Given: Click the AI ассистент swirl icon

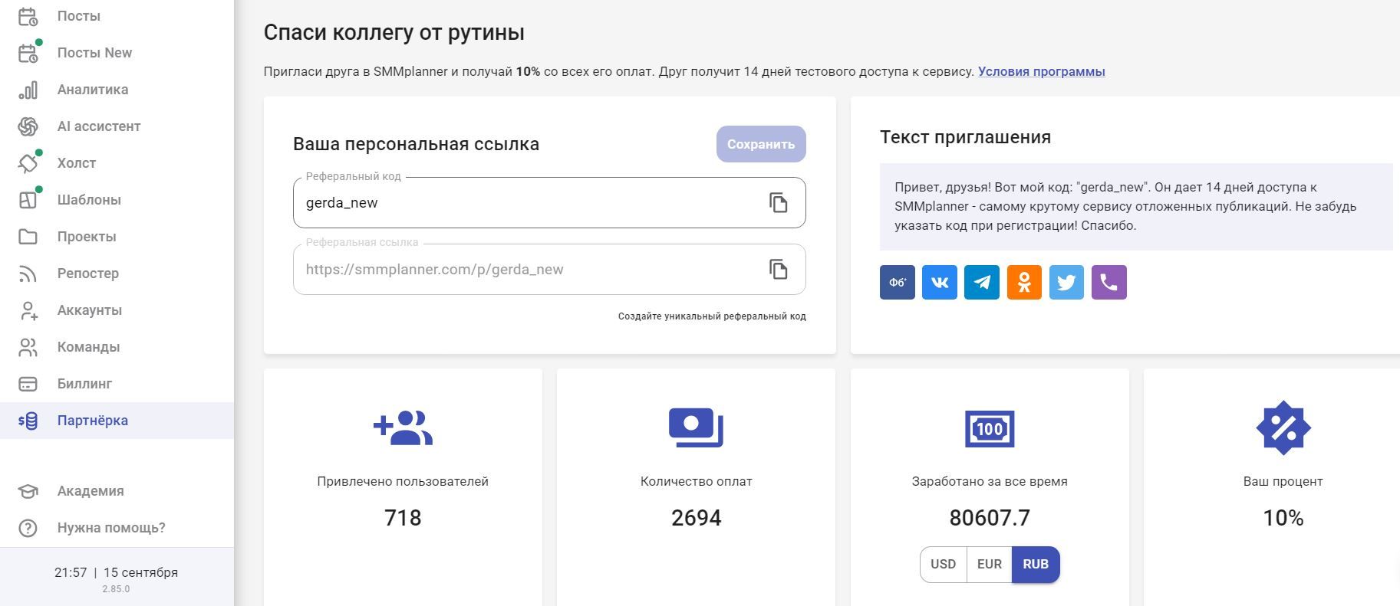Looking at the screenshot, I should (x=28, y=126).
